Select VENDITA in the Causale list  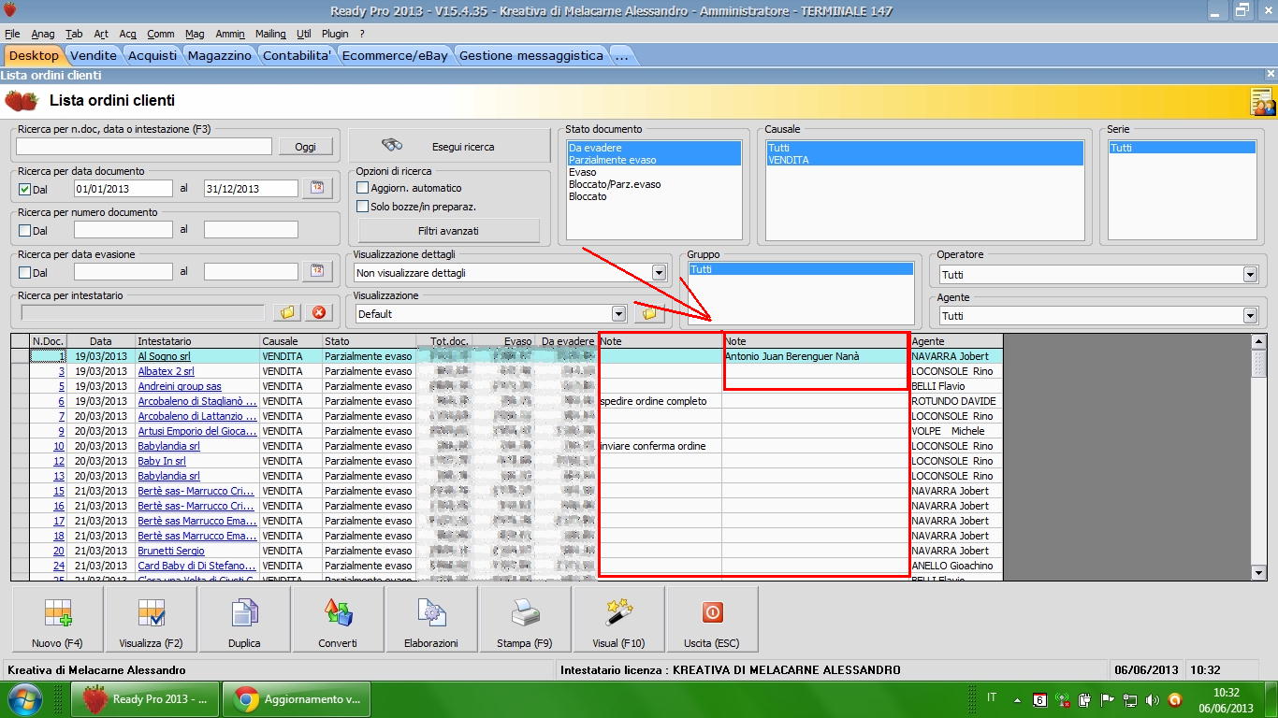coord(924,160)
